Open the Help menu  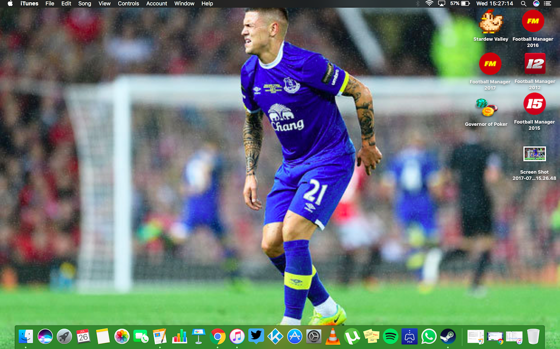pos(207,4)
